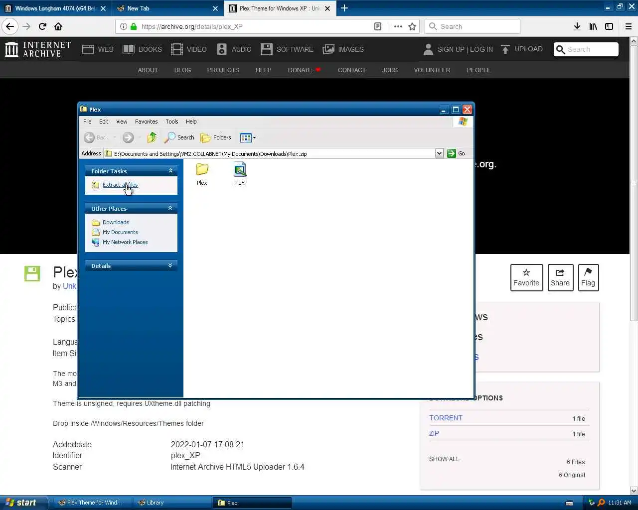638x510 pixels.
Task: Toggle Folders pane in Plex window toolbar
Action: click(x=215, y=137)
